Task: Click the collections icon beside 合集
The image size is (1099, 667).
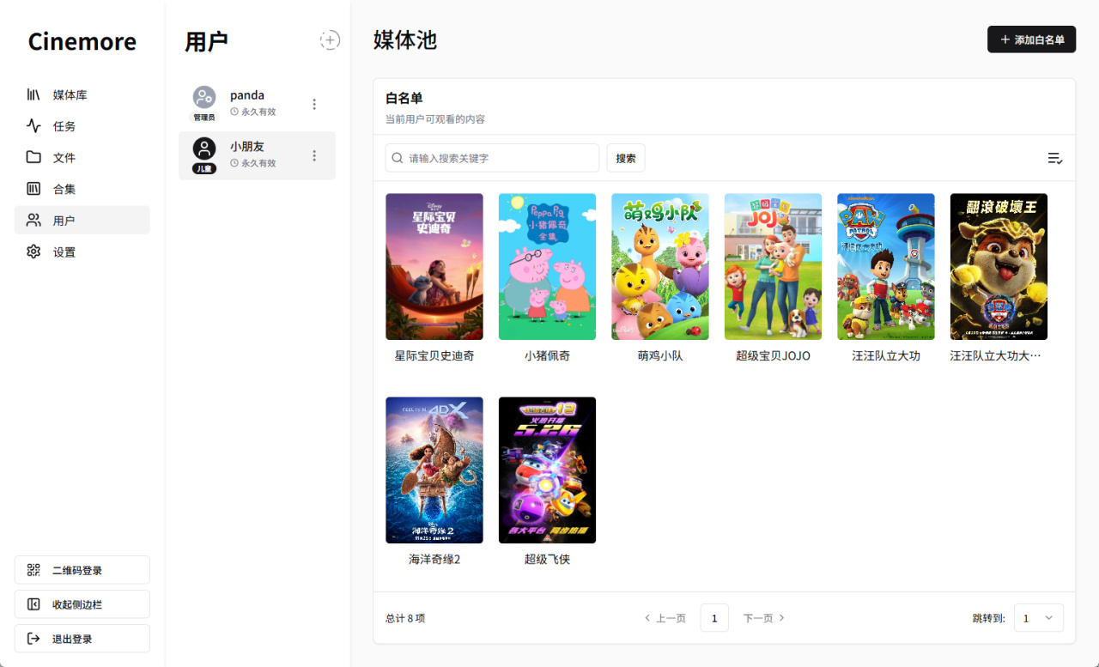Action: click(x=33, y=189)
